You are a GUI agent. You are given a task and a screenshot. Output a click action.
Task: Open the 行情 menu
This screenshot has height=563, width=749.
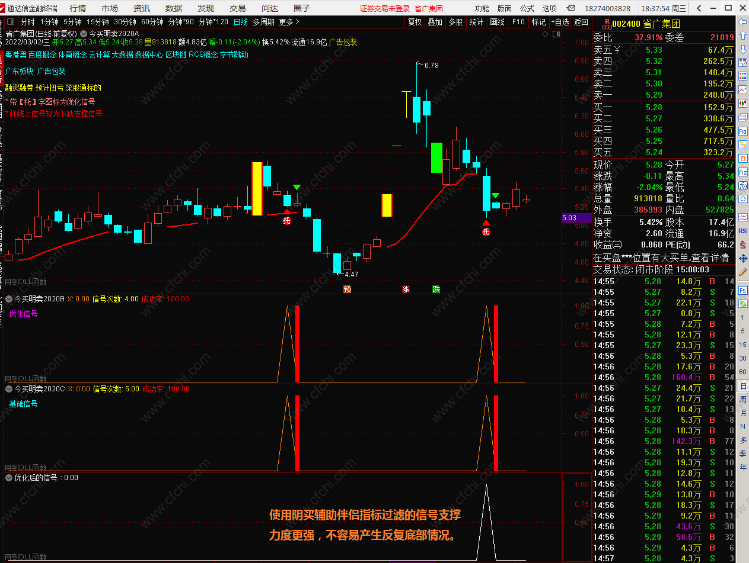pyautogui.click(x=78, y=8)
